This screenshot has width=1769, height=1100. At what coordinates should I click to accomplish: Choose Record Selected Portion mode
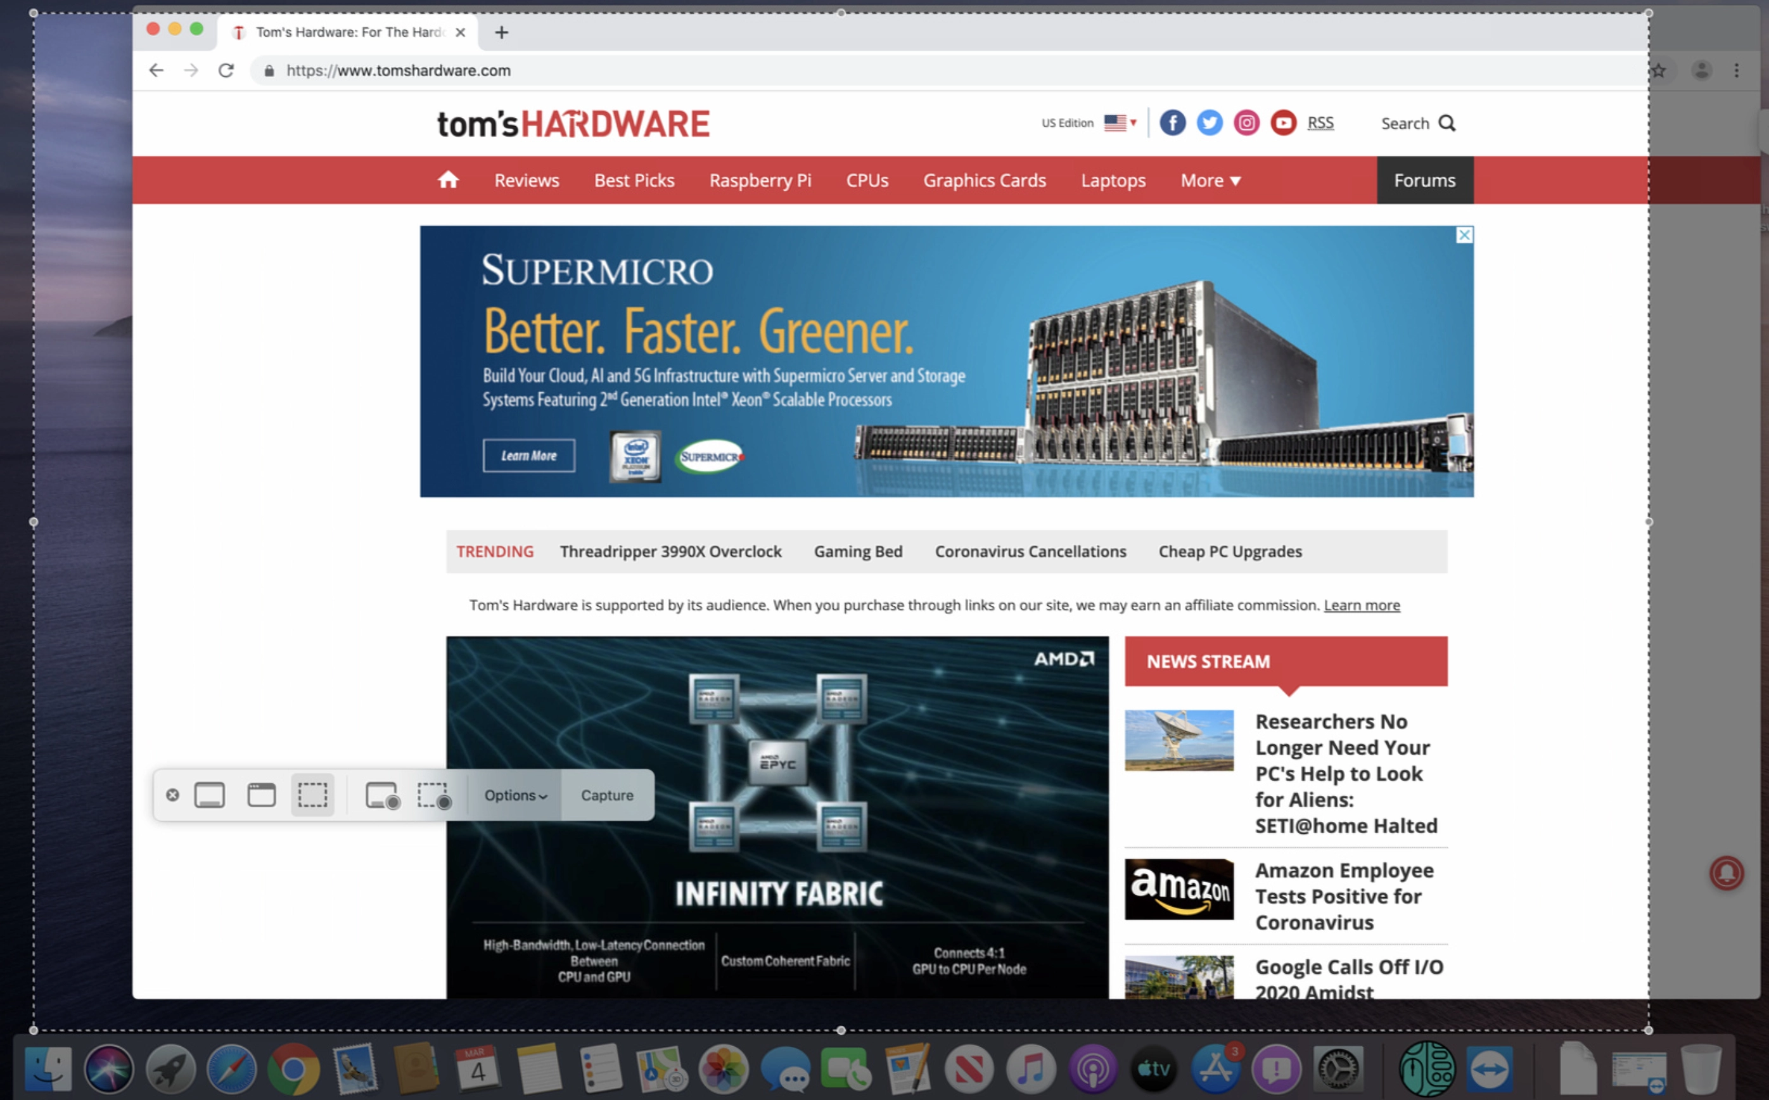pos(434,795)
